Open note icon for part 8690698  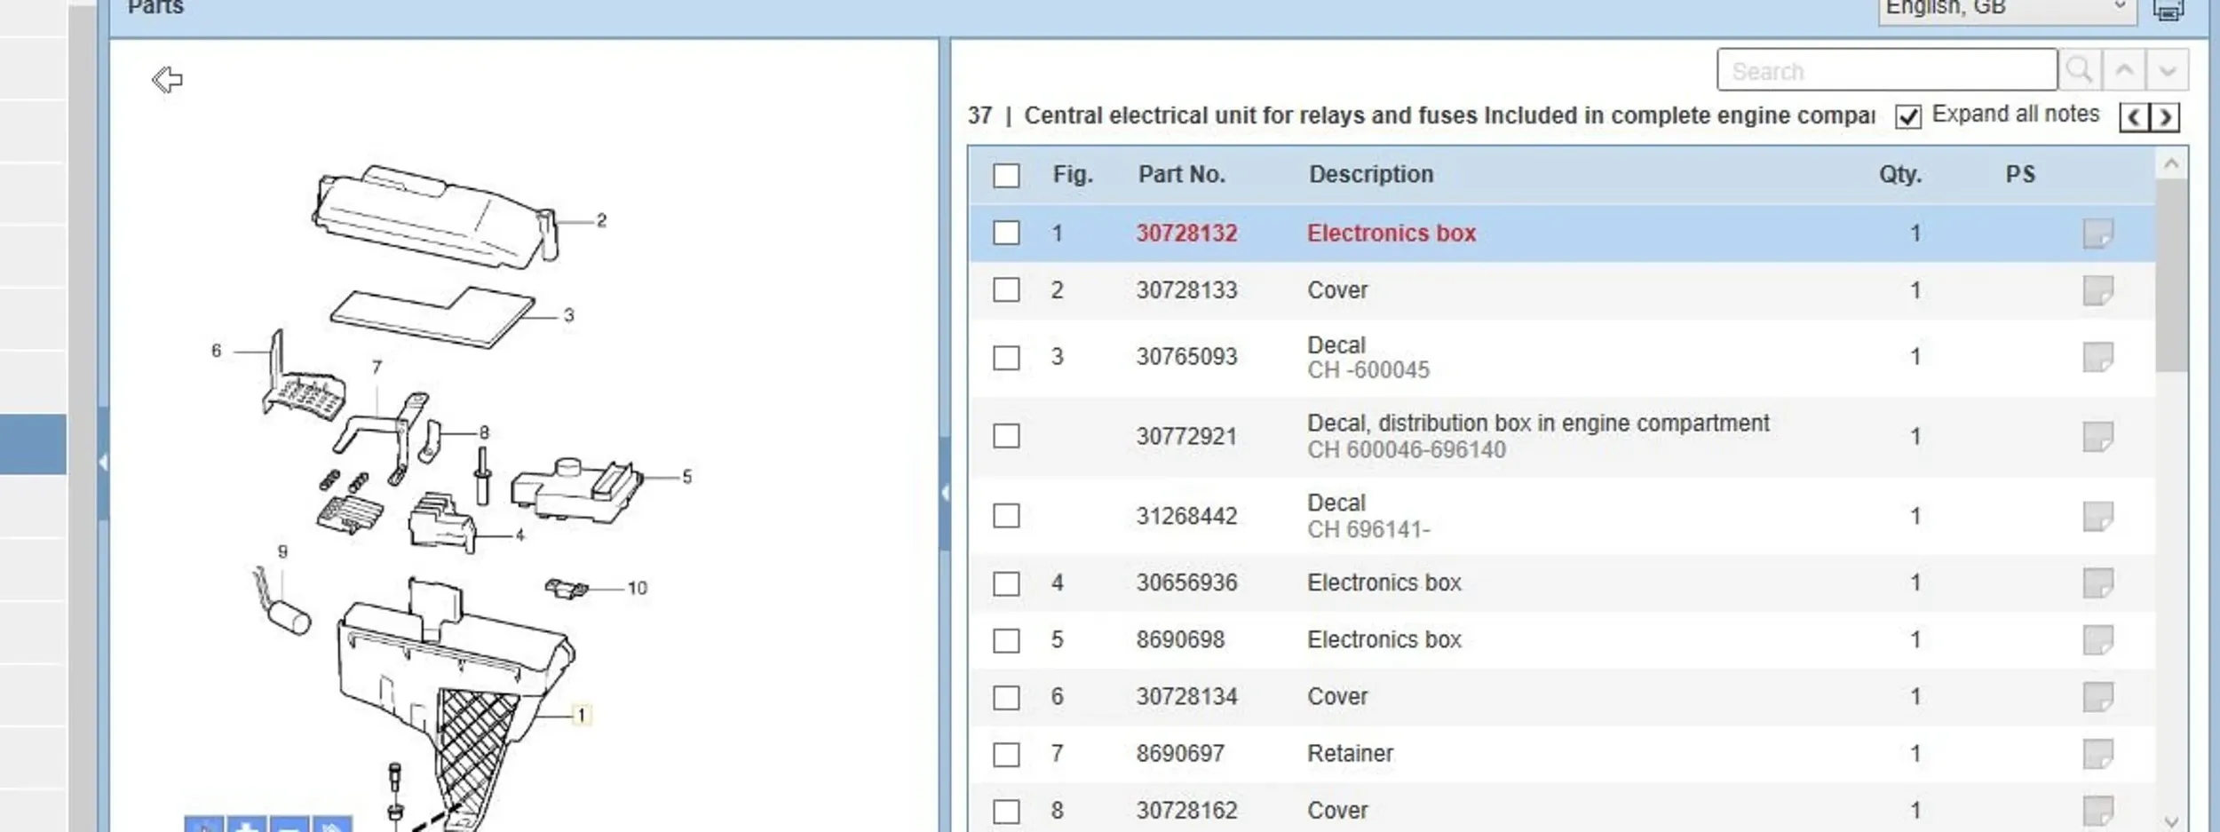pyautogui.click(x=2097, y=639)
